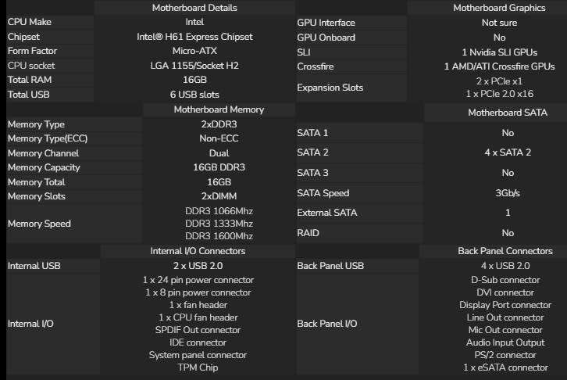Select the Intel H61 Express Chipset value
Screen dimensions: 567x380
(x=194, y=37)
